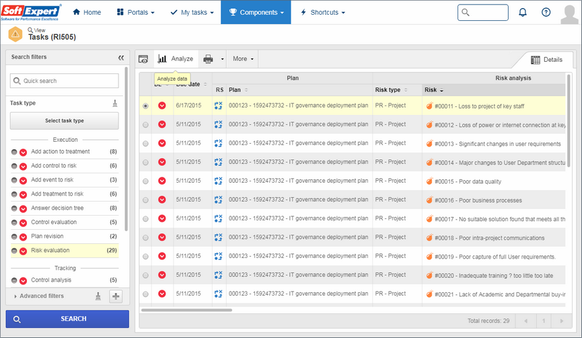Sort by the Plan column header
Viewport: 582px width, 338px height.
coord(238,90)
